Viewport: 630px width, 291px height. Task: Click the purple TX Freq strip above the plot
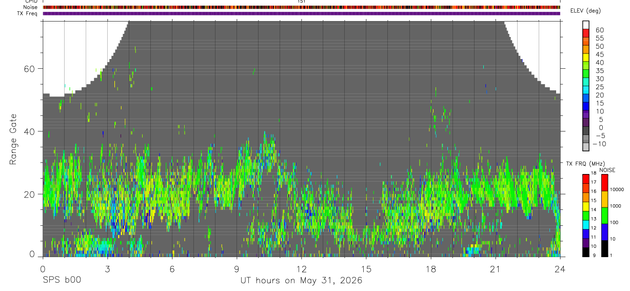(x=301, y=13)
